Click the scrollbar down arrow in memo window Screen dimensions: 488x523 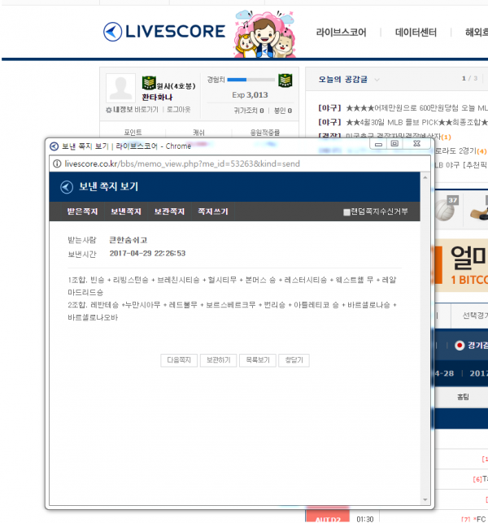click(425, 499)
